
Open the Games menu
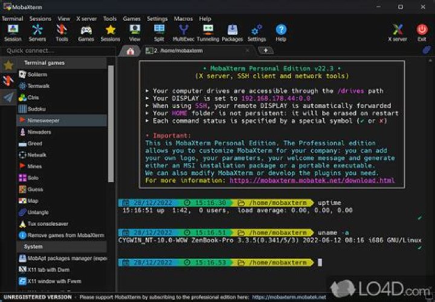tap(132, 19)
